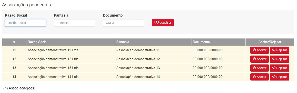Image resolution: width=297 pixels, height=93 pixels.
Task: Click the # column header
Action: 14,42
